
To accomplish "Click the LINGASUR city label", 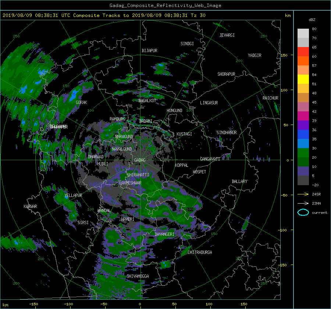I will (209, 103).
